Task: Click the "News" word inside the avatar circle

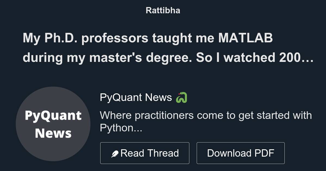Action: [x=53, y=133]
